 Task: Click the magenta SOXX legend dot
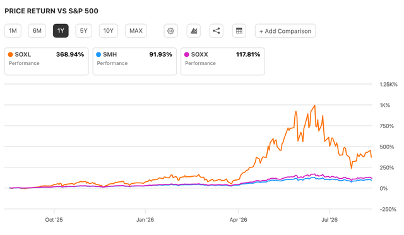click(x=187, y=54)
